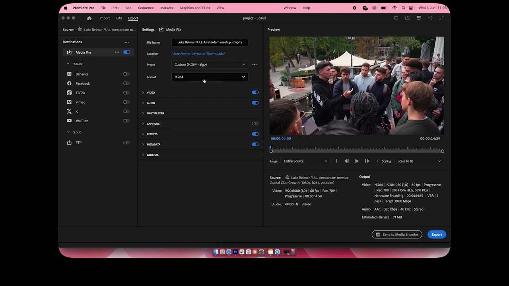Turn off the Video export toggle

255,93
